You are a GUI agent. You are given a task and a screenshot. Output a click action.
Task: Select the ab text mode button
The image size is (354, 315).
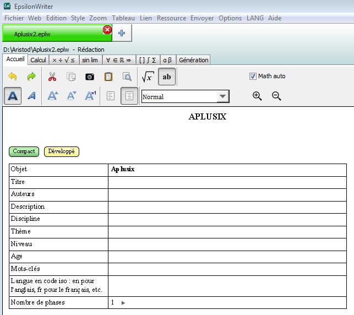(167, 77)
